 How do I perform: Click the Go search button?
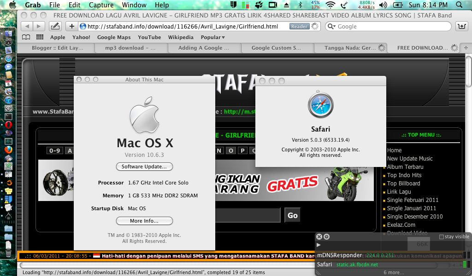click(292, 215)
